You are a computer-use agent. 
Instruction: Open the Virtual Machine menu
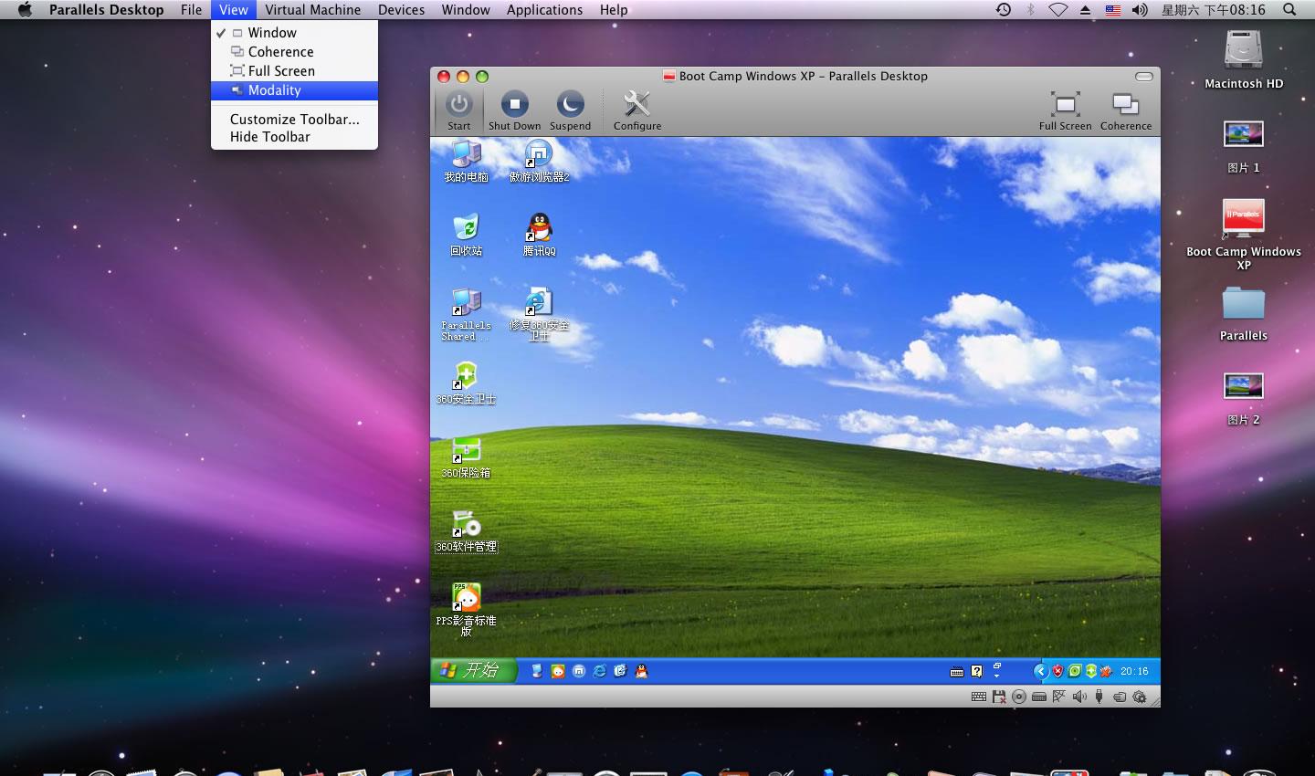pyautogui.click(x=312, y=10)
